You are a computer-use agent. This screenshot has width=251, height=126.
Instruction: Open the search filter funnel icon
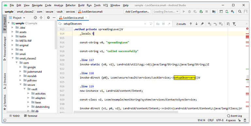[234, 24]
